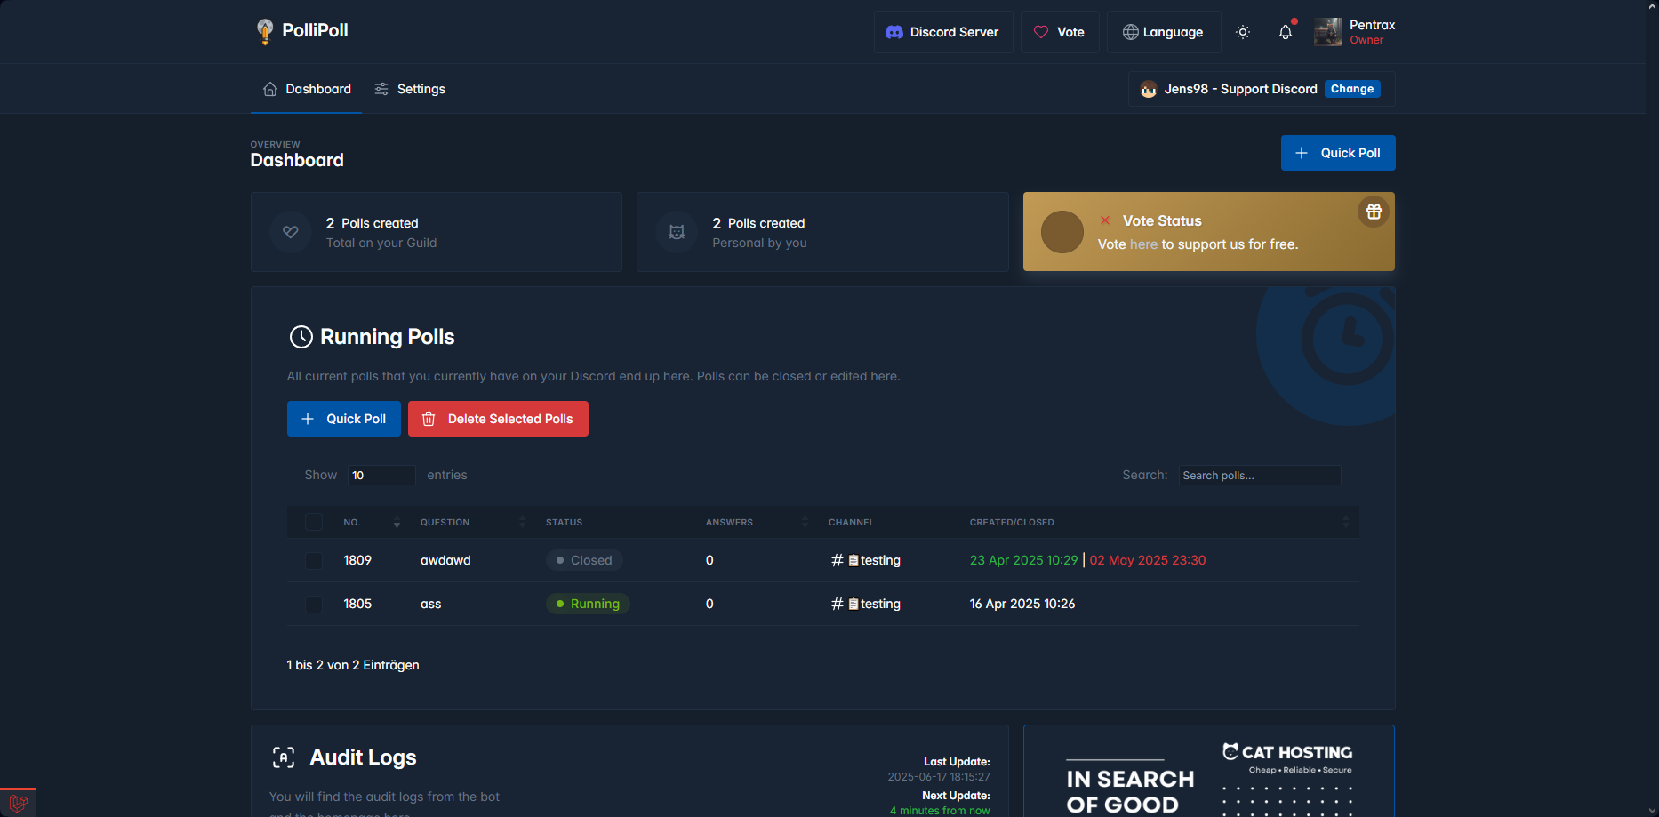Image resolution: width=1659 pixels, height=817 pixels.
Task: Click the Search polls input field
Action: [x=1259, y=475]
